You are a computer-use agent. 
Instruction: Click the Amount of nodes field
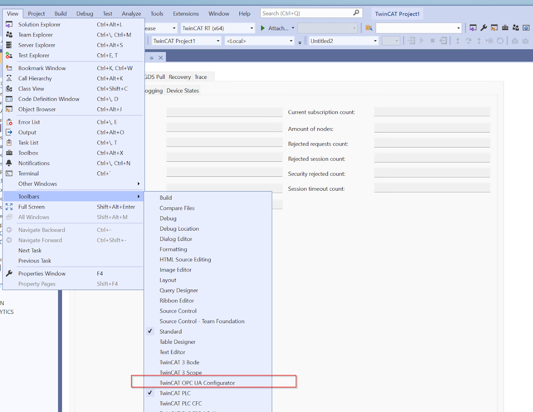432,128
